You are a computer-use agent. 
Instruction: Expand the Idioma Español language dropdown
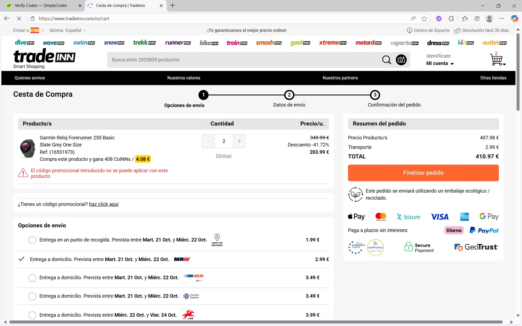point(68,30)
